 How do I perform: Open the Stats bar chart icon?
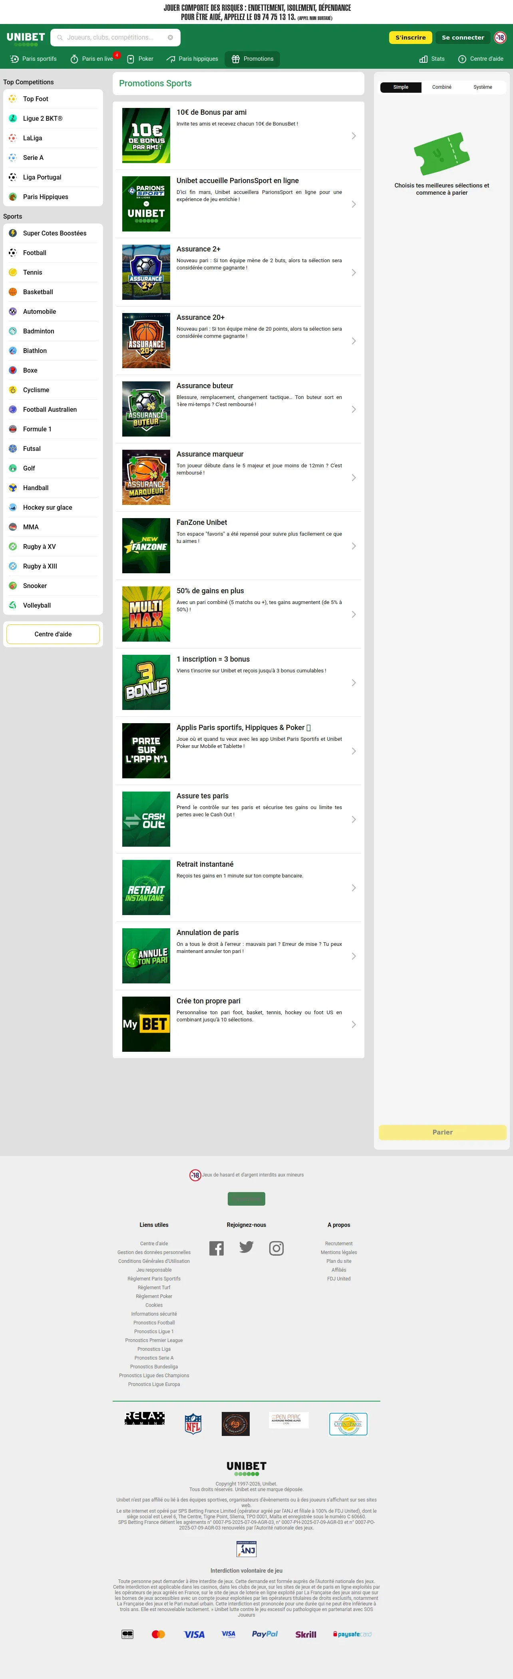tap(423, 59)
